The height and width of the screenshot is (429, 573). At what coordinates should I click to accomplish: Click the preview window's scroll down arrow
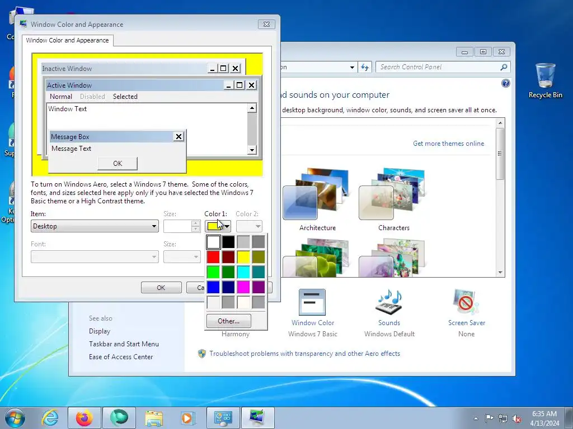pos(252,150)
